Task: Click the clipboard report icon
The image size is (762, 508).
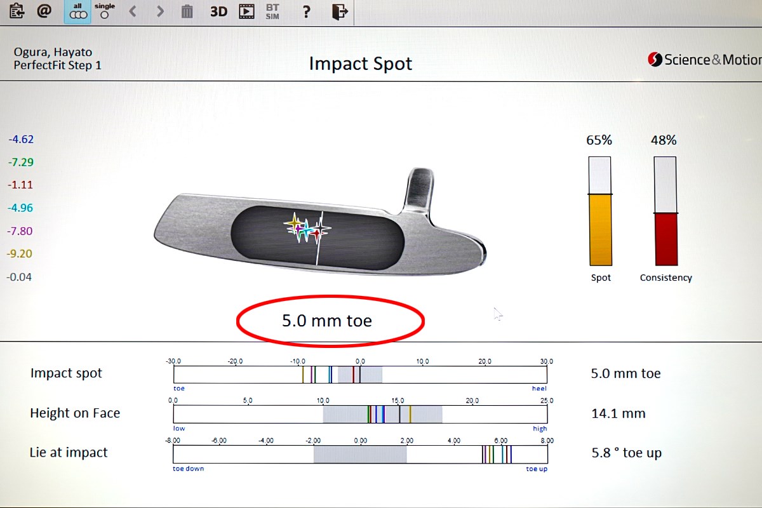Action: tap(17, 11)
